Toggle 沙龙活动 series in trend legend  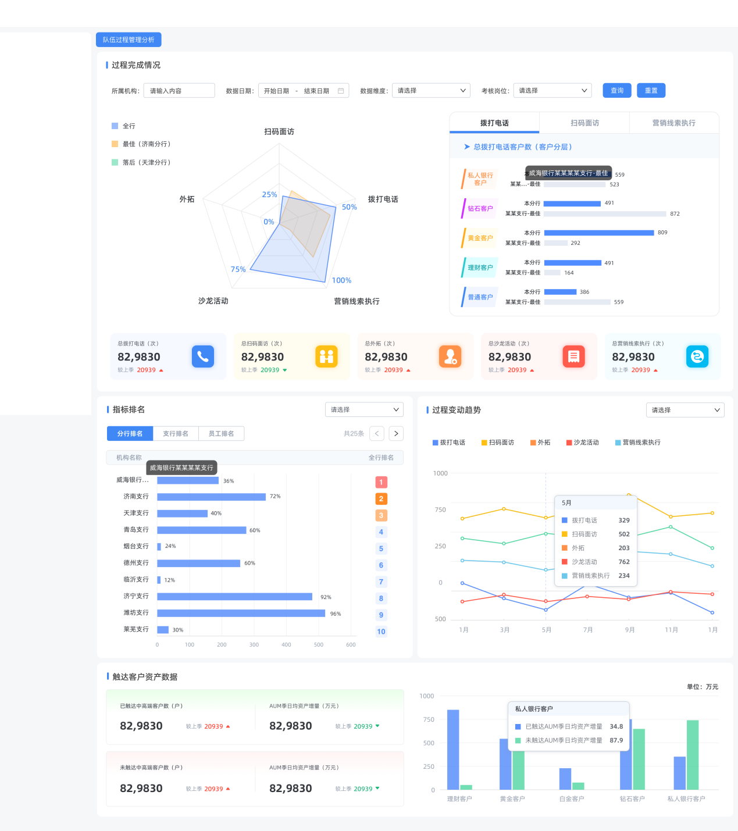583,443
